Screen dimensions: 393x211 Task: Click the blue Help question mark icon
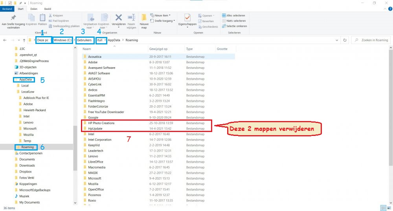pos(389,9)
